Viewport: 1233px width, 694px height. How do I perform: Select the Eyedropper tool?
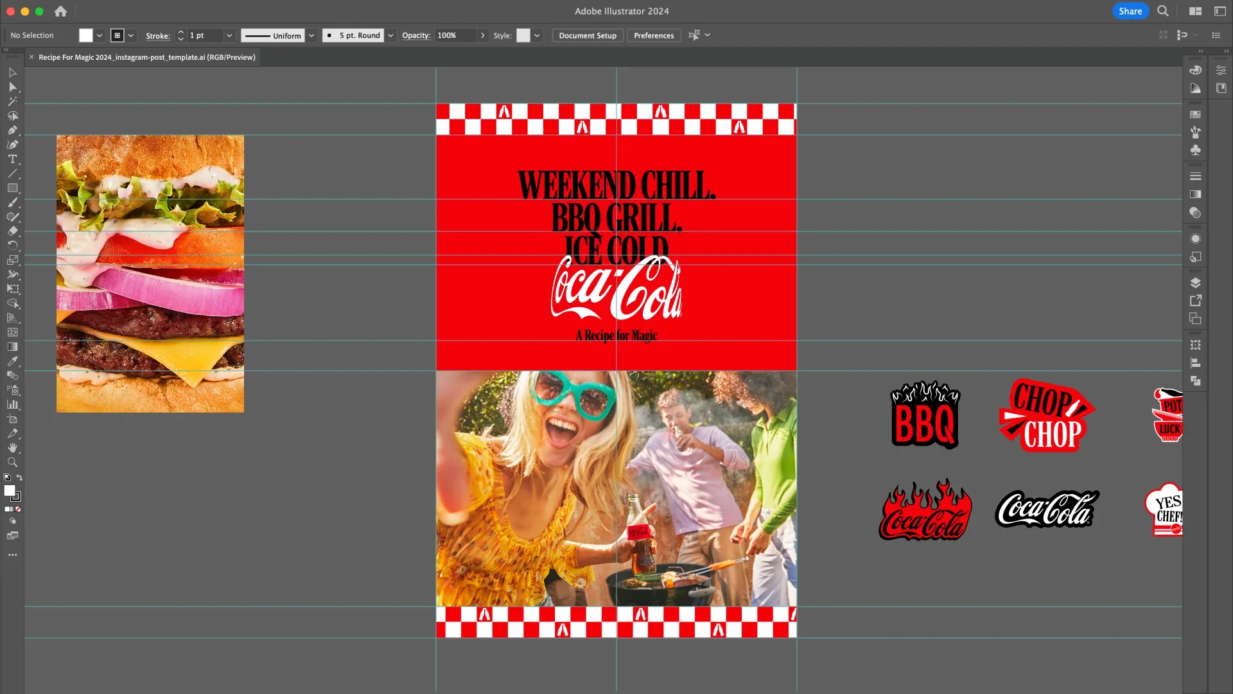pos(12,362)
